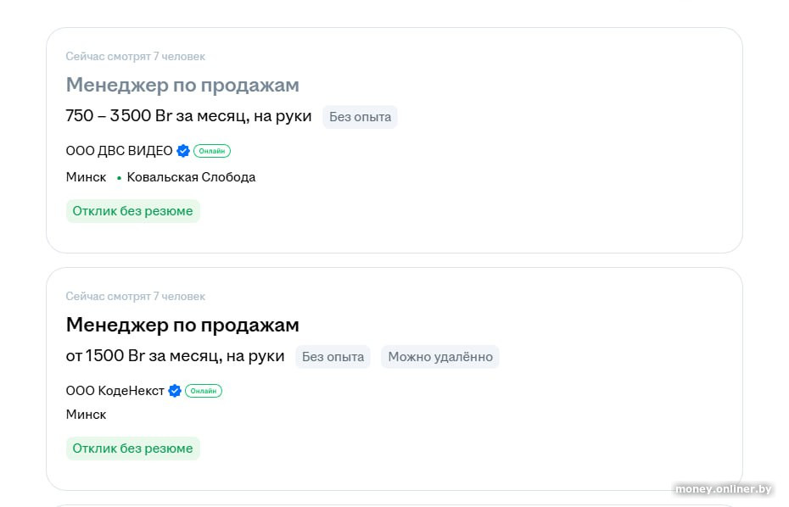Click Минск in the ДВС ВИДЕО card
The image size is (789, 507).
86,177
